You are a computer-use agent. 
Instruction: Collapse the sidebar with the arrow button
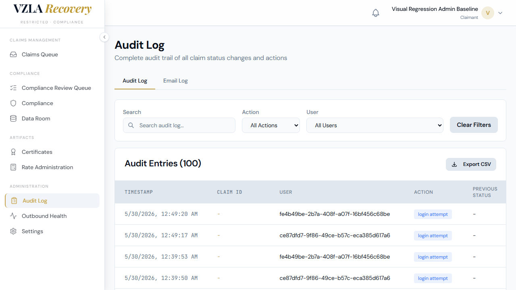pyautogui.click(x=104, y=37)
